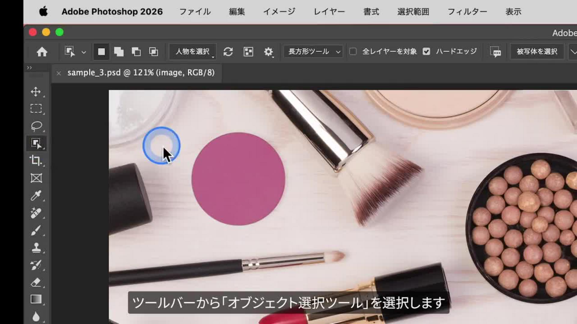Select the Clone Stamp tool

click(x=36, y=248)
